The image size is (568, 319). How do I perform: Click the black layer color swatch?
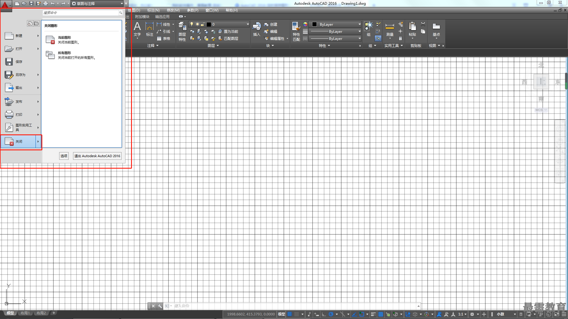point(209,24)
